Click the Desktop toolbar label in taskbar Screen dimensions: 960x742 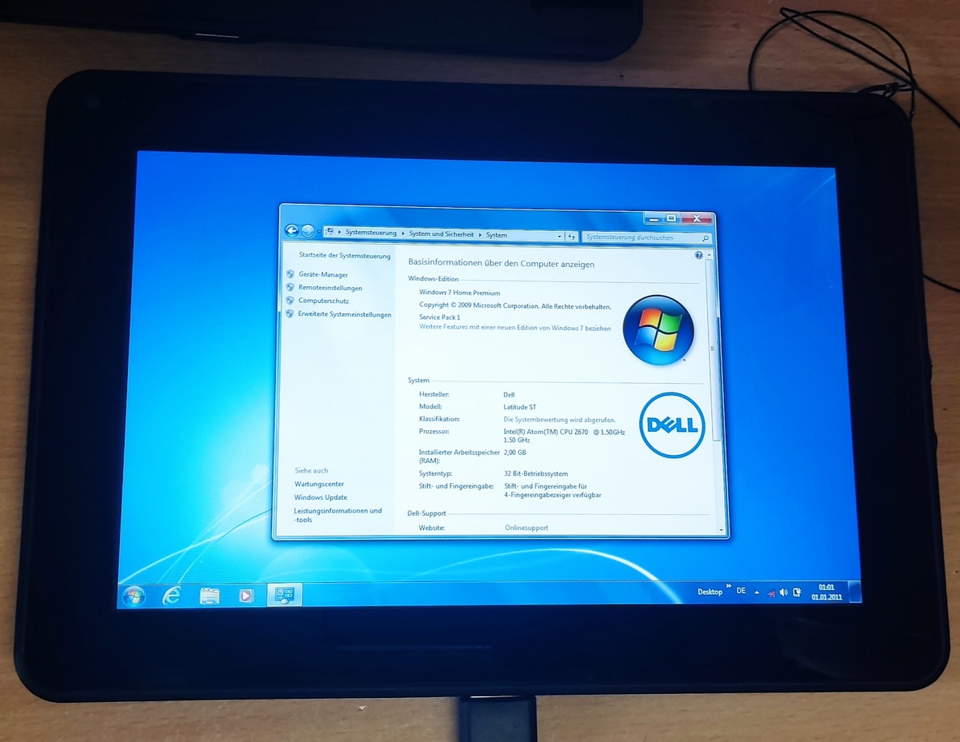tap(710, 592)
